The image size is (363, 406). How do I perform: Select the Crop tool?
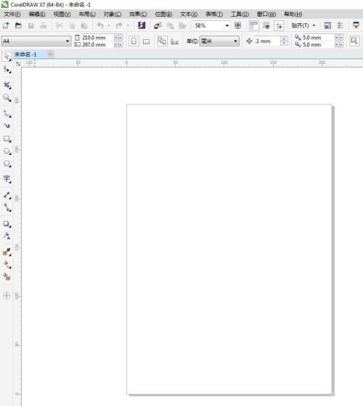(7, 85)
